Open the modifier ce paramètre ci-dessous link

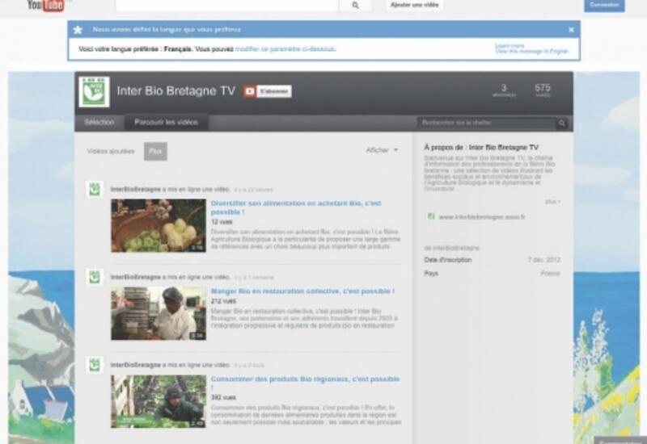tap(285, 49)
